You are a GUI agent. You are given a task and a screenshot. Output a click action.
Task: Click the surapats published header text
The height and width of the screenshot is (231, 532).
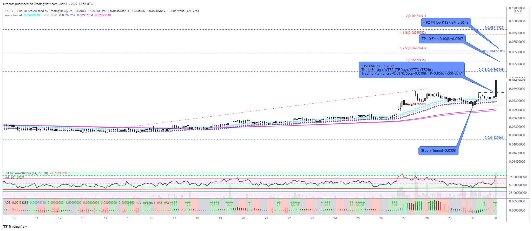[47, 4]
